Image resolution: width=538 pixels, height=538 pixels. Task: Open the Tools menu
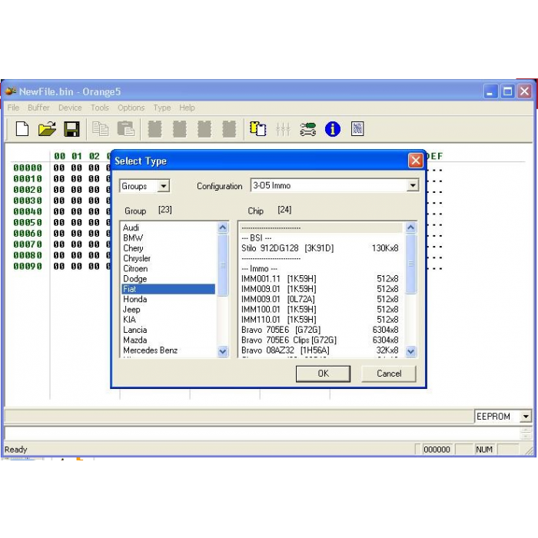click(x=99, y=108)
